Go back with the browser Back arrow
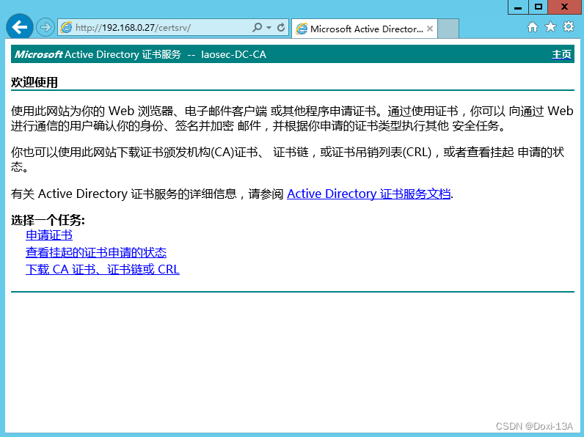The width and height of the screenshot is (584, 437). point(19,27)
